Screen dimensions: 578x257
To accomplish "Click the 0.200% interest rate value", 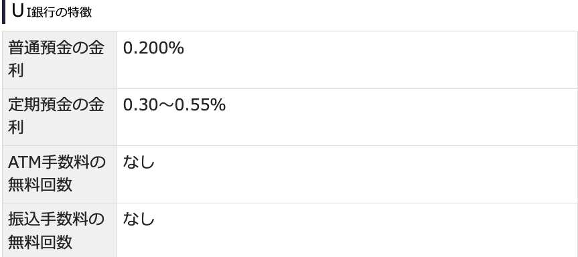I will pos(153,48).
